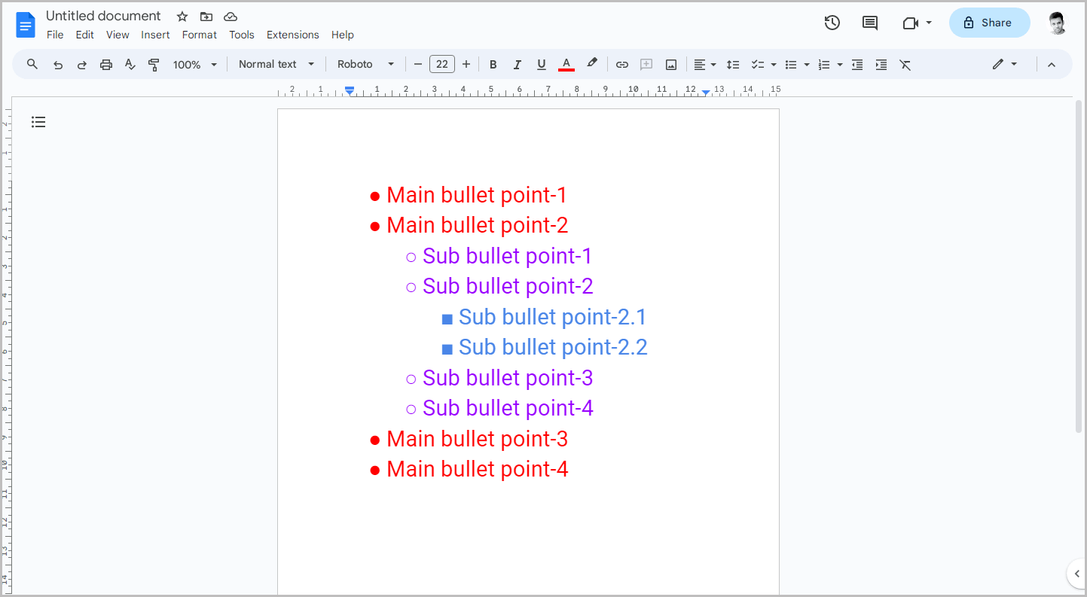This screenshot has width=1087, height=597.
Task: Decrease the indent
Action: coord(857,65)
